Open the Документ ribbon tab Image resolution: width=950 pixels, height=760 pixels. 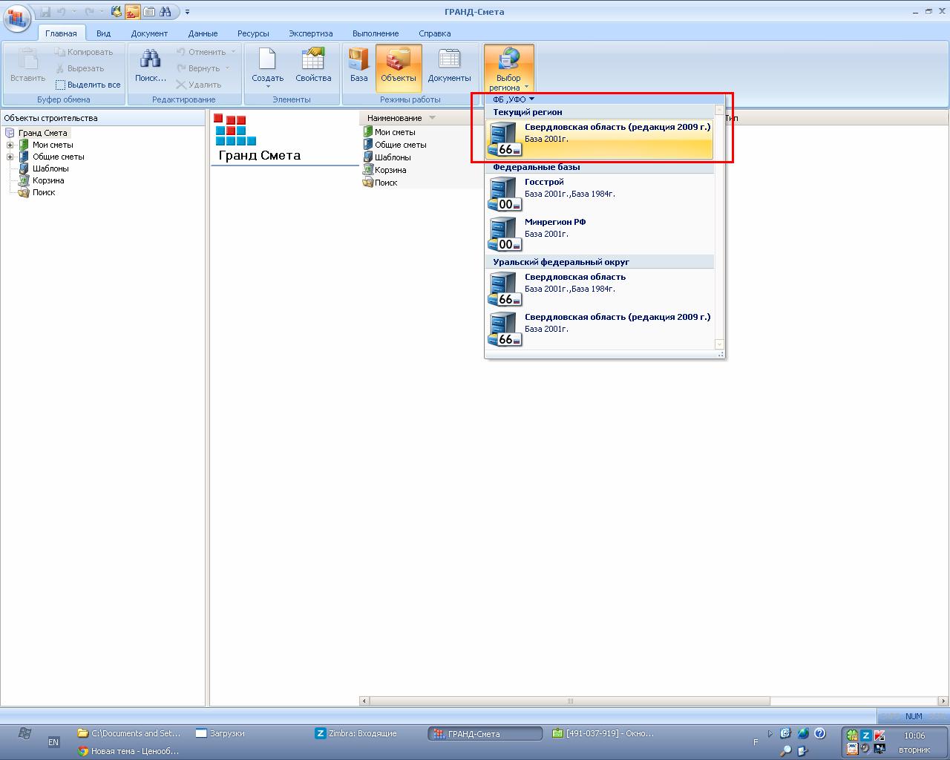[149, 33]
